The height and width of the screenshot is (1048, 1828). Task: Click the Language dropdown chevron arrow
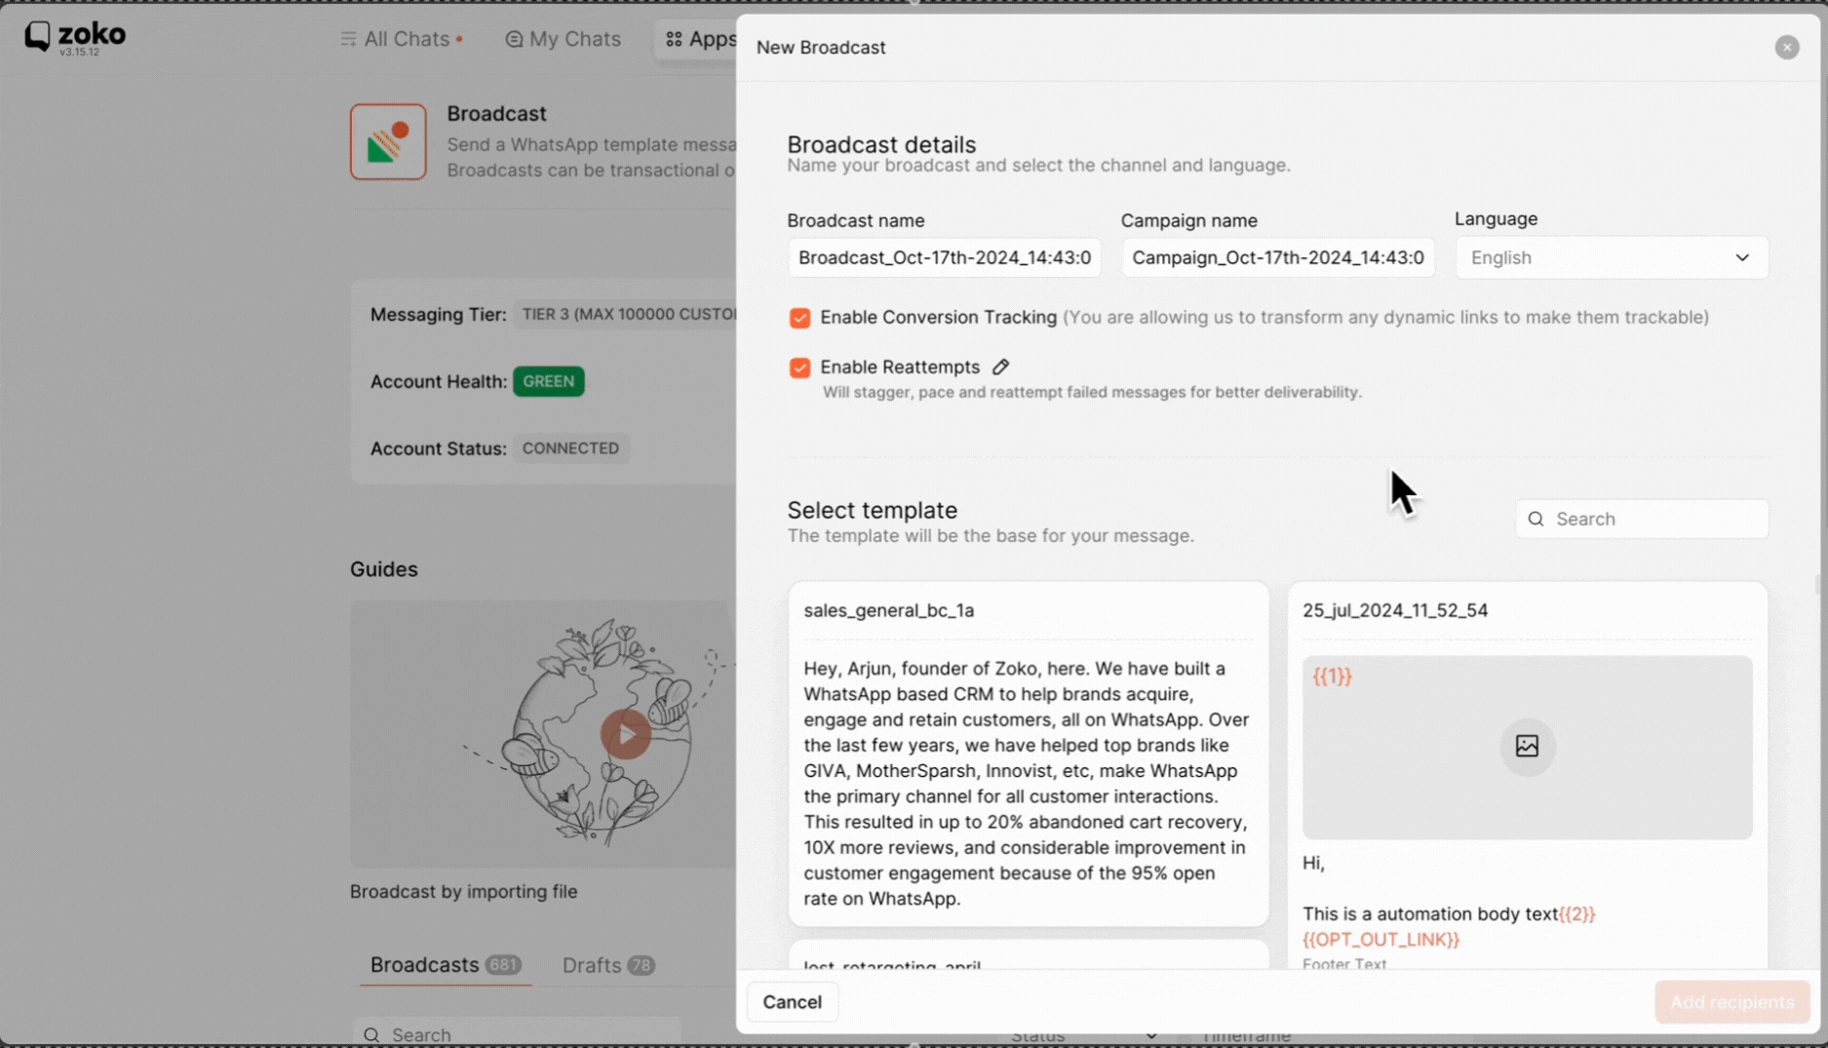coord(1741,257)
